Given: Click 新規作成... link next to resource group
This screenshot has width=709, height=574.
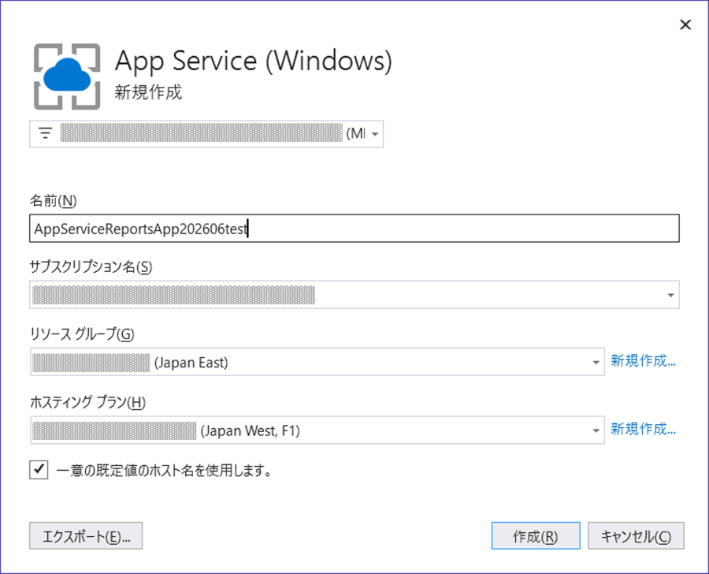Looking at the screenshot, I should coord(643,361).
